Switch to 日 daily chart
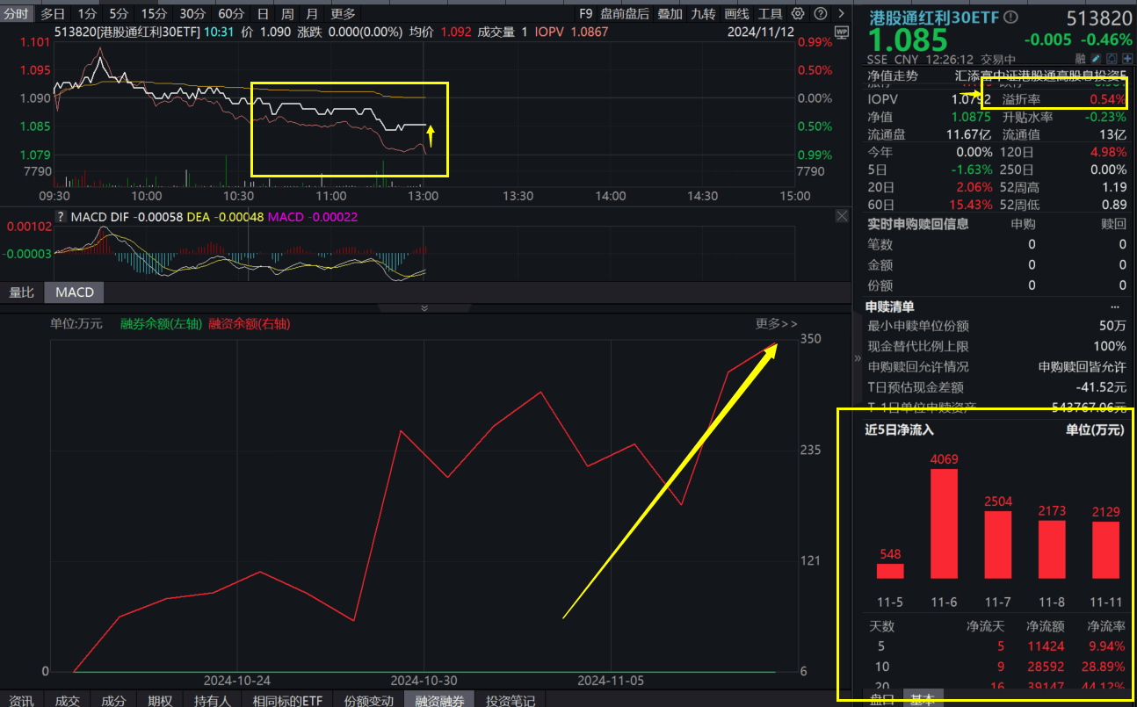 click(x=263, y=13)
